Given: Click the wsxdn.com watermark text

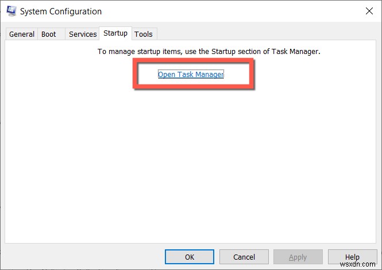Looking at the screenshot, I should coord(357,264).
